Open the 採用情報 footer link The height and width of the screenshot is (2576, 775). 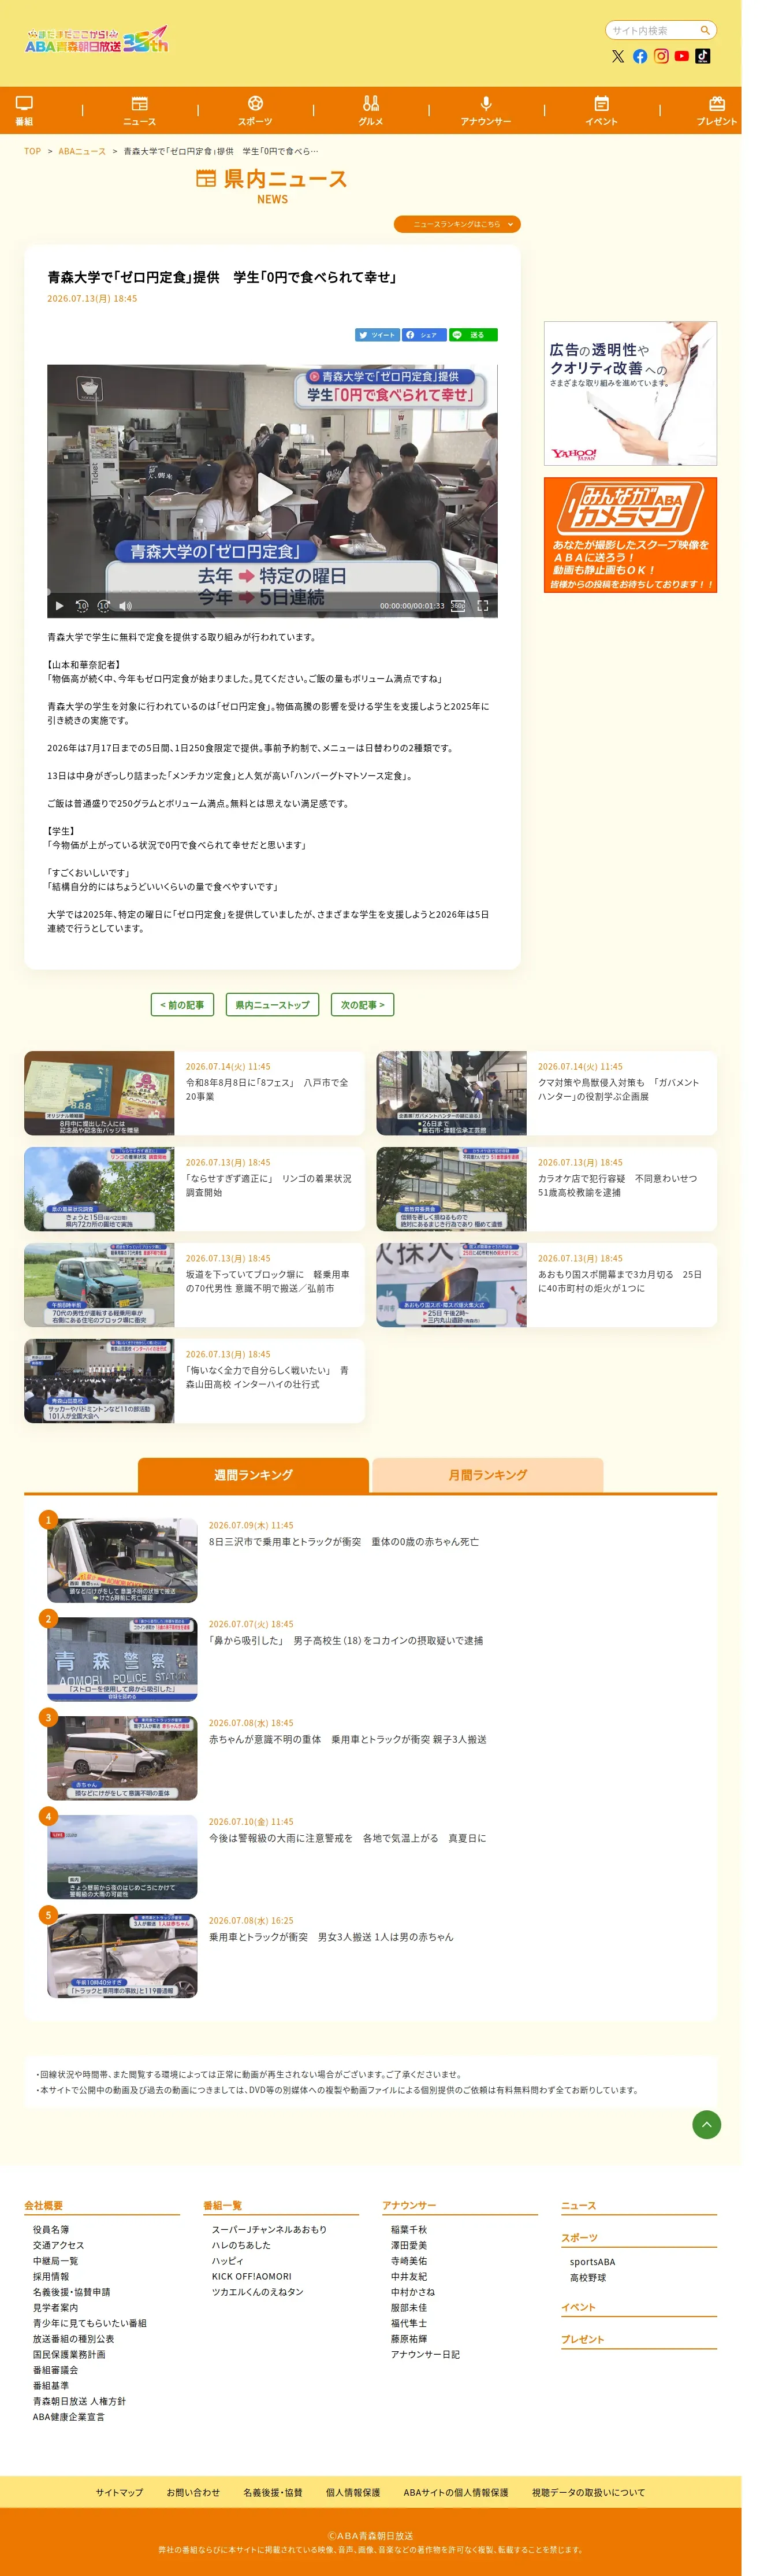(x=51, y=2277)
